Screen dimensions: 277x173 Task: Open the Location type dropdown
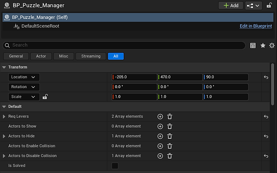(x=24, y=77)
